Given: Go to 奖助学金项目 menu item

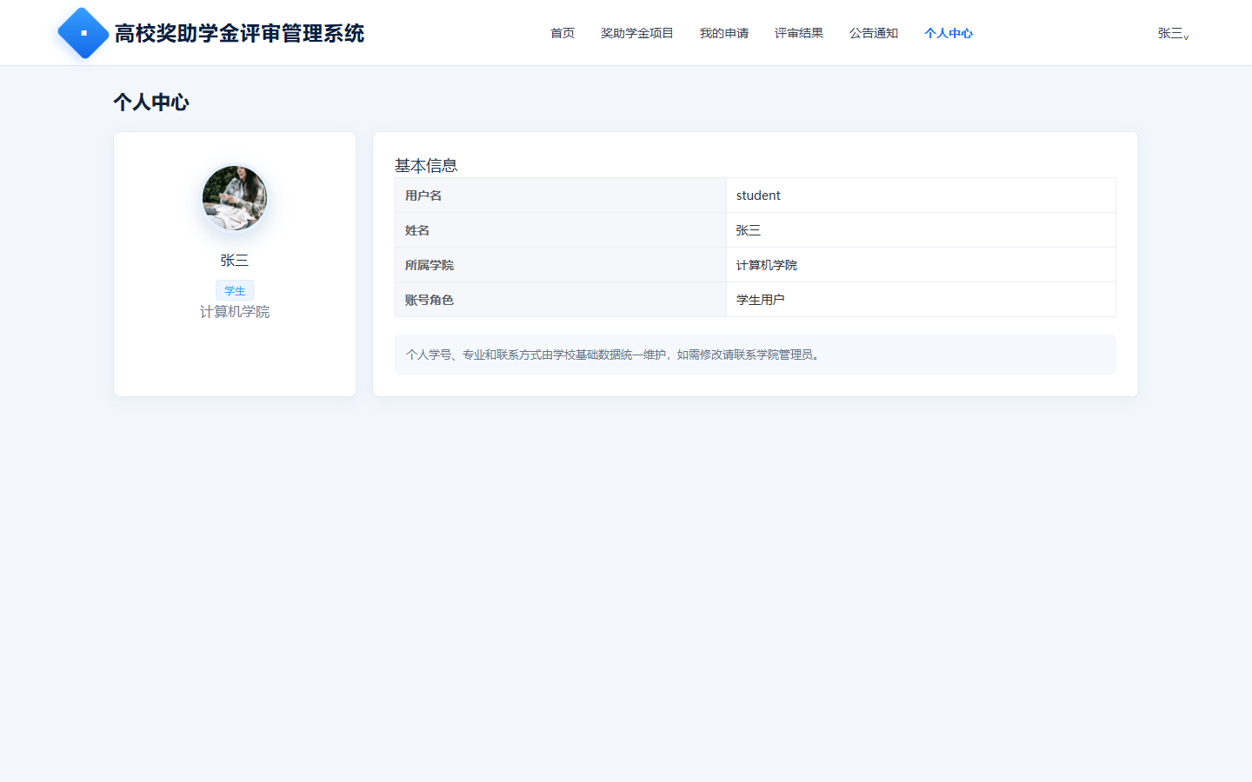Looking at the screenshot, I should click(637, 33).
